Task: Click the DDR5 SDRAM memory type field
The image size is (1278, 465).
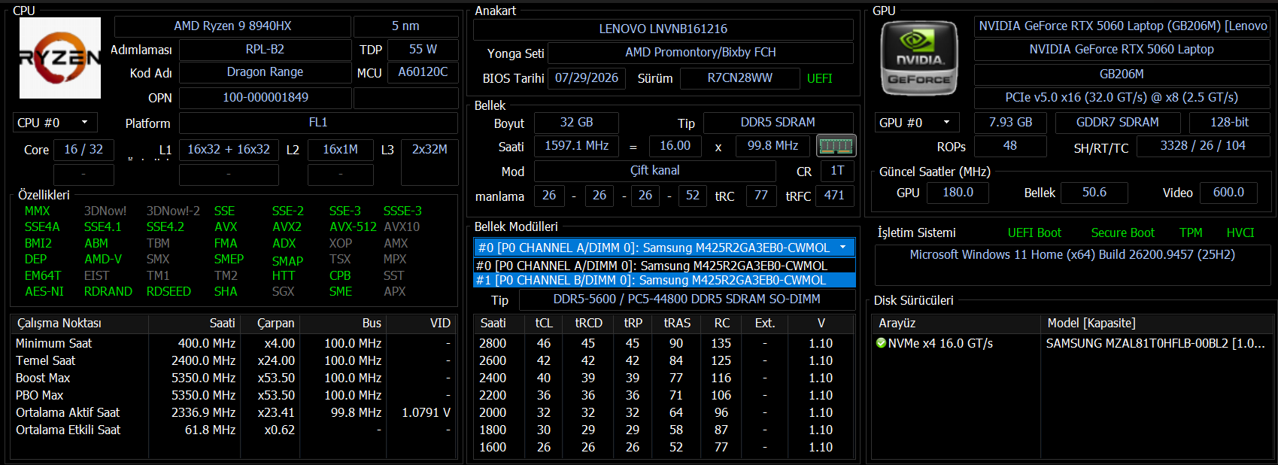Action: 778,123
